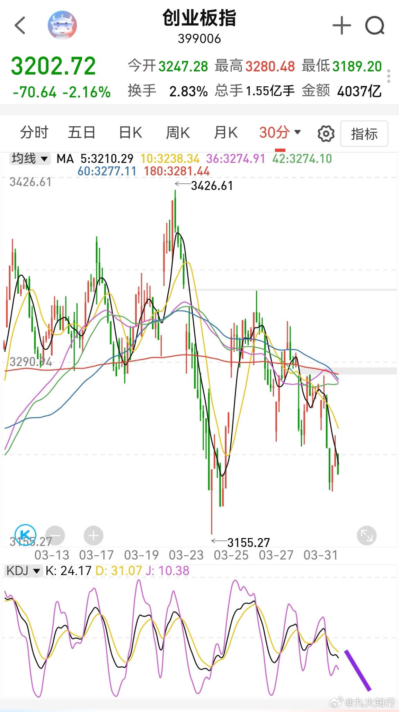Expand chart to fullscreen icon
The height and width of the screenshot is (712, 399).
(367, 536)
